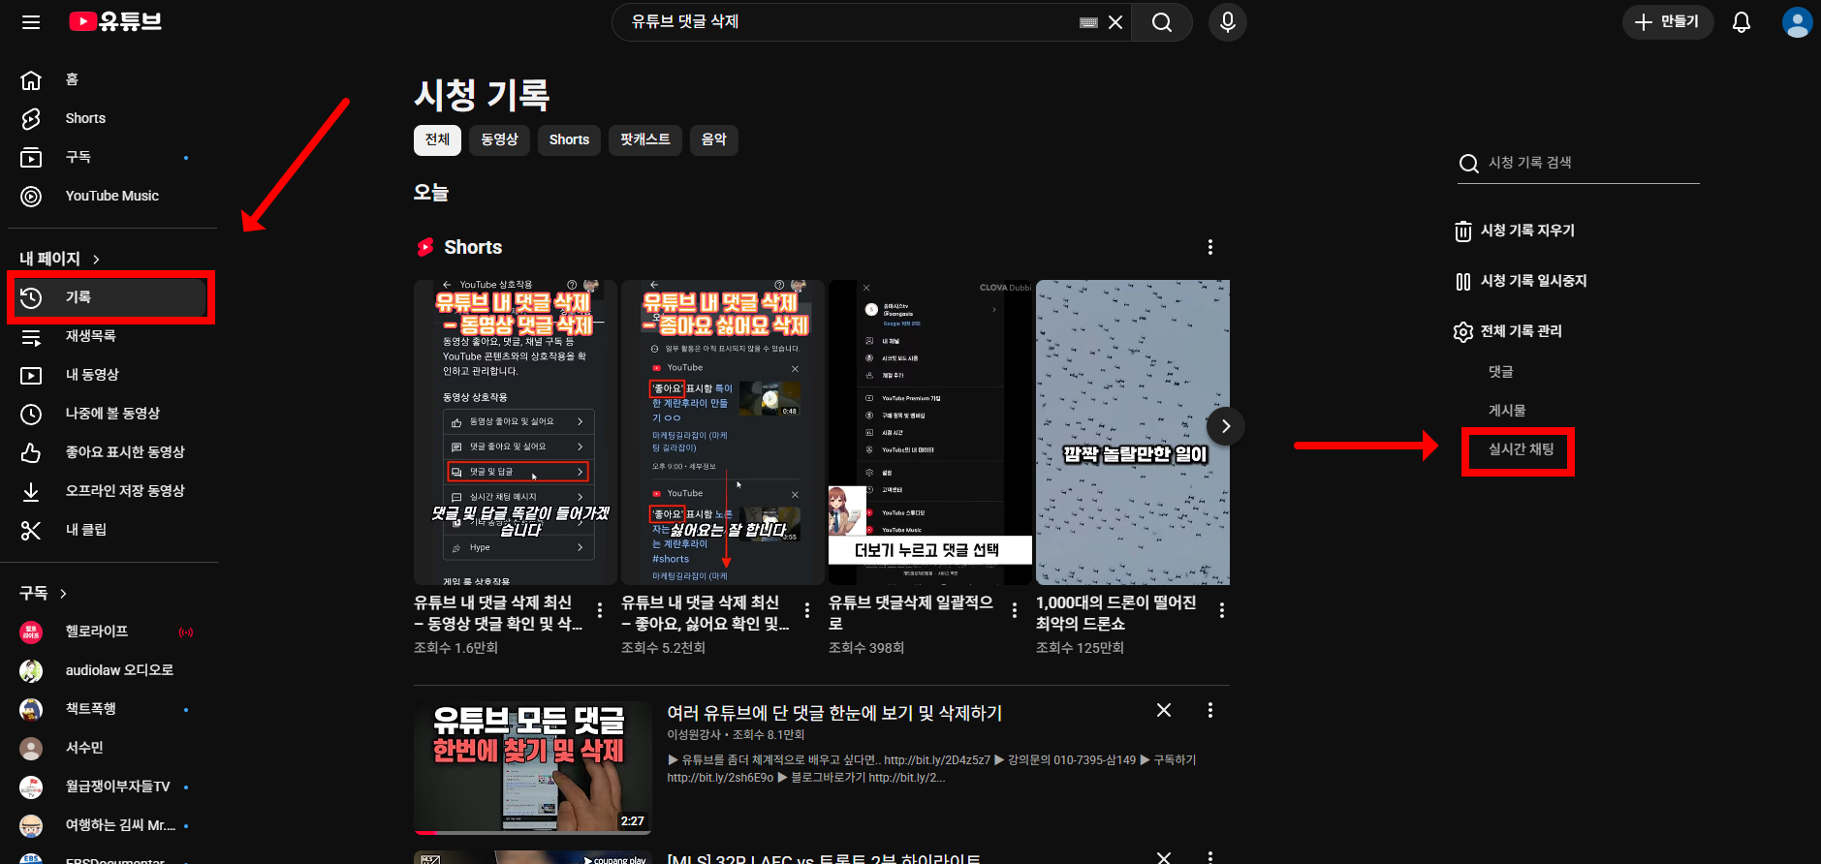Viewport: 1821px width, 864px height.
Task: Open 1,000대의 드론 Short thumbnail
Action: [x=1133, y=432]
